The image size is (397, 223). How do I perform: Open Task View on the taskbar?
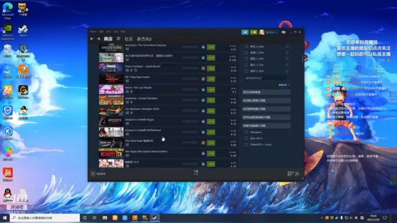(x=94, y=217)
